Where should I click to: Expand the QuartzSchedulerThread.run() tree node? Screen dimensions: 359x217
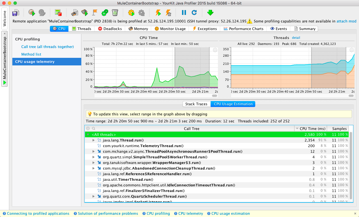pyautogui.click(x=94, y=196)
